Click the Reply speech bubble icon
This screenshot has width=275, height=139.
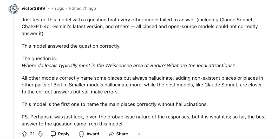(53, 134)
